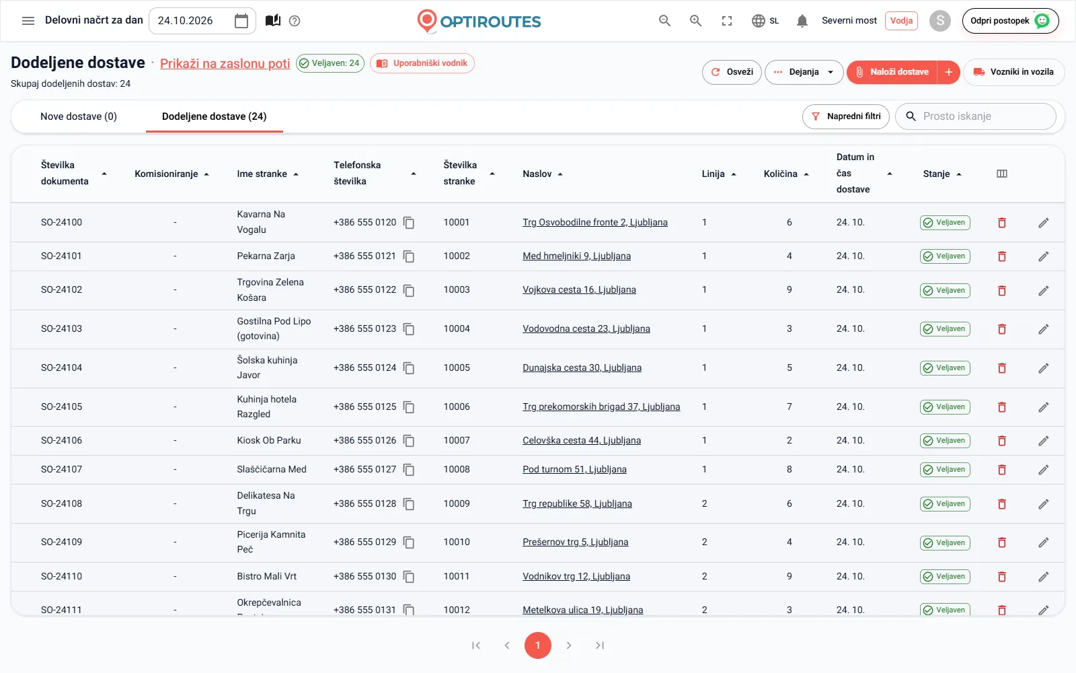
Task: Open Napredni filtri
Action: point(846,116)
